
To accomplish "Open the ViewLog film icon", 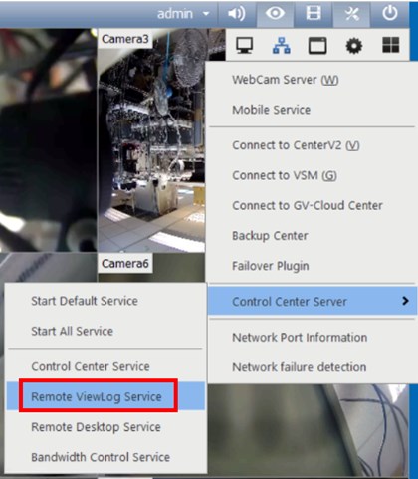I will [x=313, y=13].
